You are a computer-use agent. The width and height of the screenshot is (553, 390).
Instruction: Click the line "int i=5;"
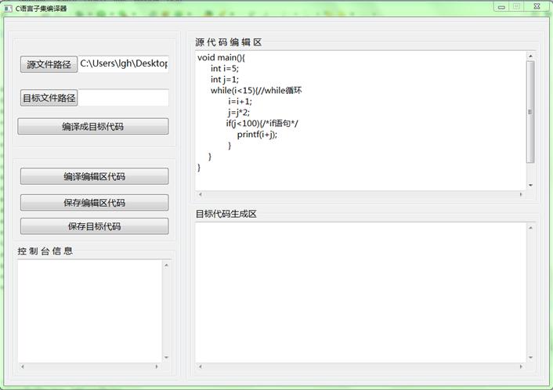(225, 68)
